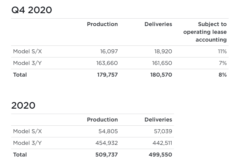Click Q4 total production value 179,757
Image resolution: width=243 pixels, height=164 pixels.
click(107, 75)
